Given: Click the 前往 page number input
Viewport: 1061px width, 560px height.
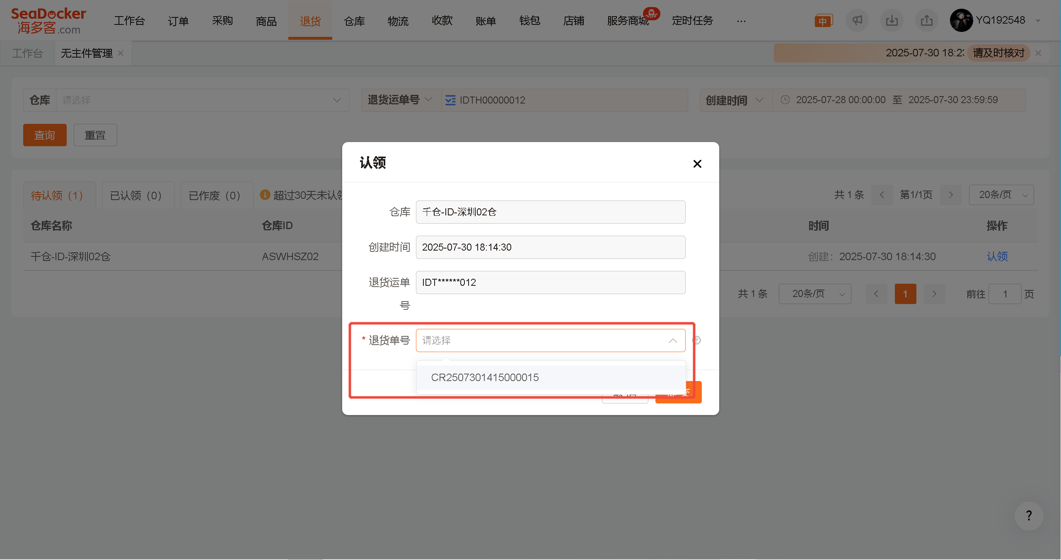Looking at the screenshot, I should [1005, 294].
